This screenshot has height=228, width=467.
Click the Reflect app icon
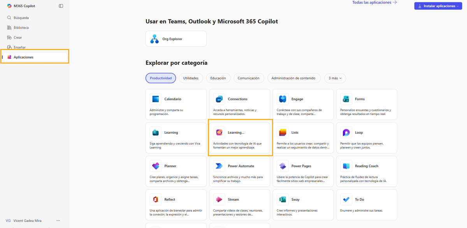pos(155,200)
